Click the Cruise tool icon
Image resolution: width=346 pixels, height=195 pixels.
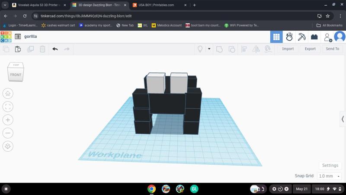(x=268, y=49)
